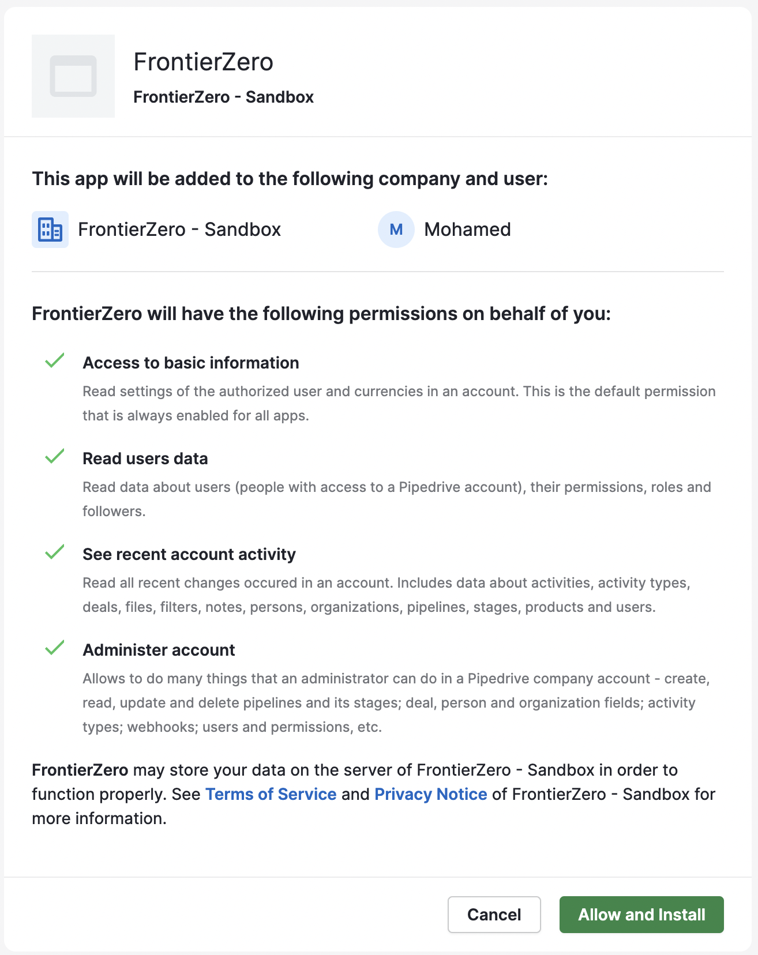Click checkmark beside See recent account activity
758x955 pixels.
(x=55, y=552)
